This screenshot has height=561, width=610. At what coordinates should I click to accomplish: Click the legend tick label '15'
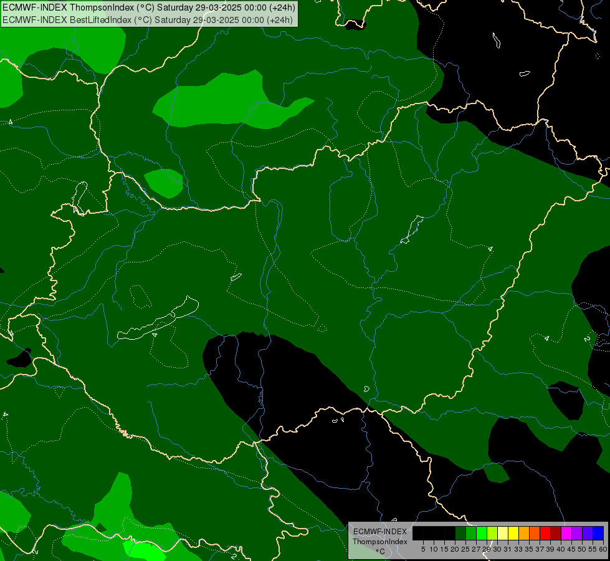click(x=444, y=549)
